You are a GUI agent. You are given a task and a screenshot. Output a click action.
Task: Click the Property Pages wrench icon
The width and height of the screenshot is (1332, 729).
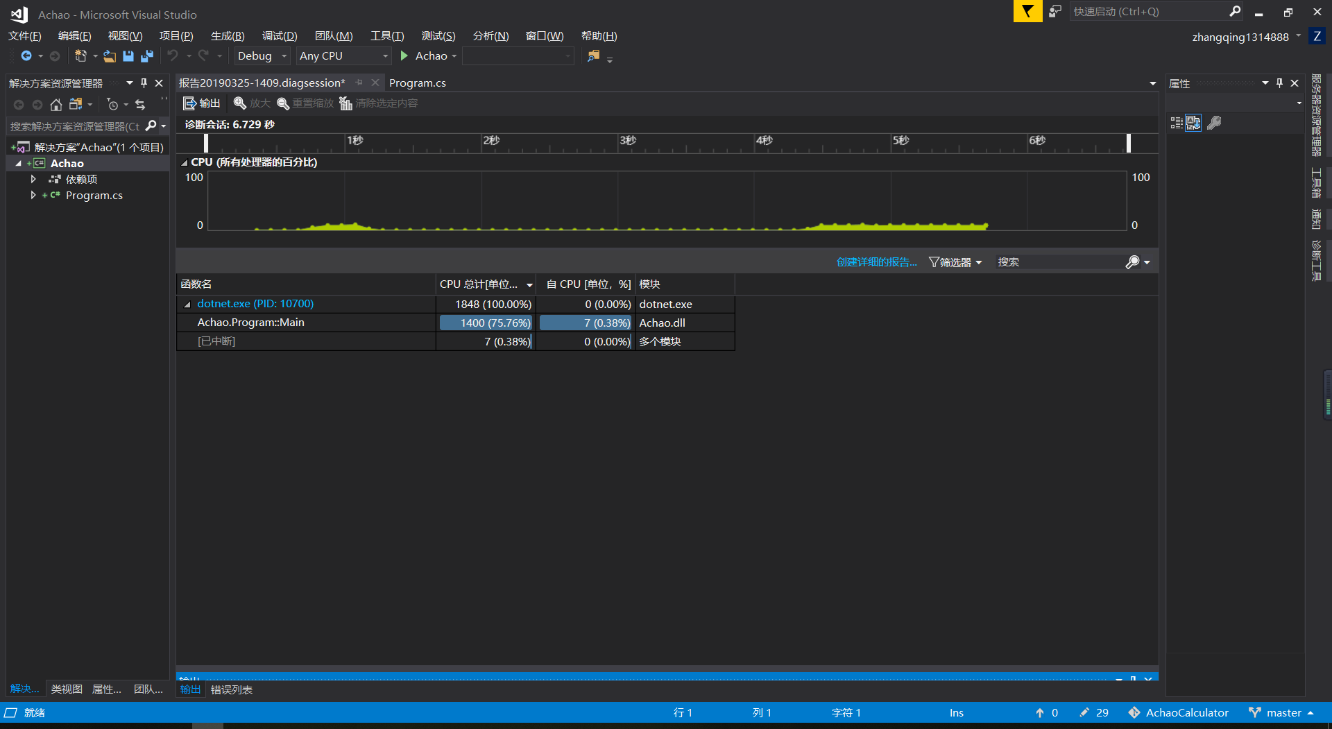point(1214,123)
